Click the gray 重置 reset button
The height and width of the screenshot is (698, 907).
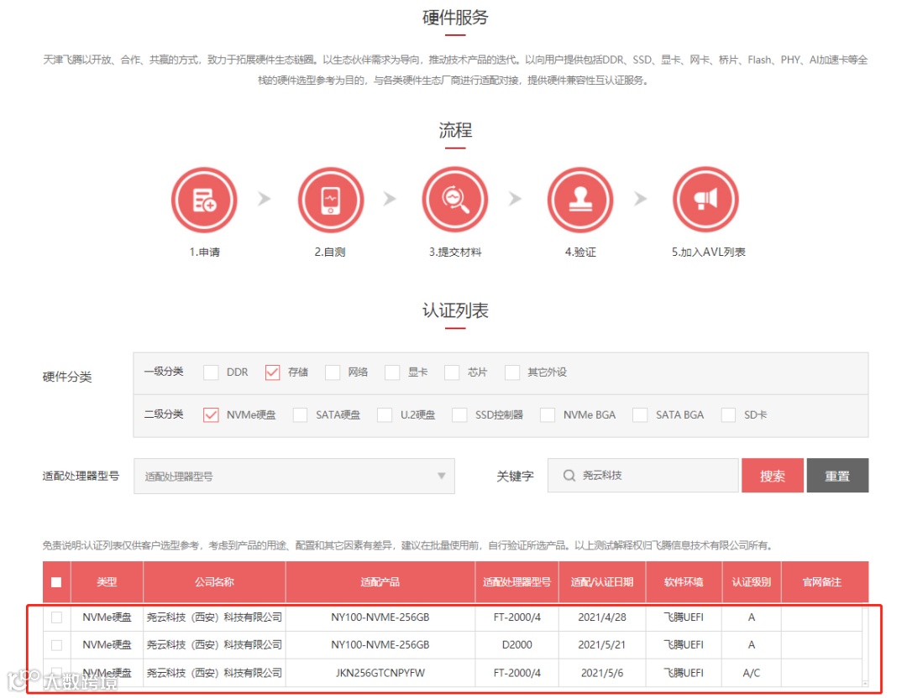837,476
